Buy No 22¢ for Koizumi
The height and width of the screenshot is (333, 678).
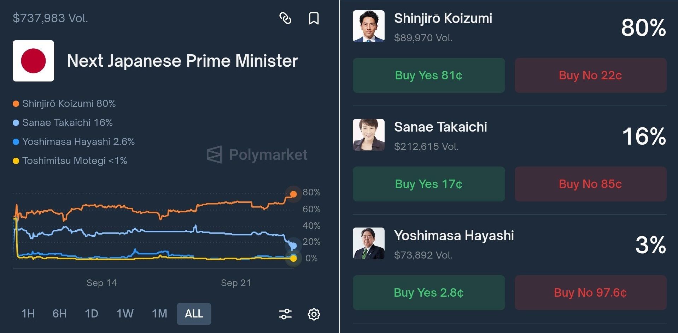point(590,75)
